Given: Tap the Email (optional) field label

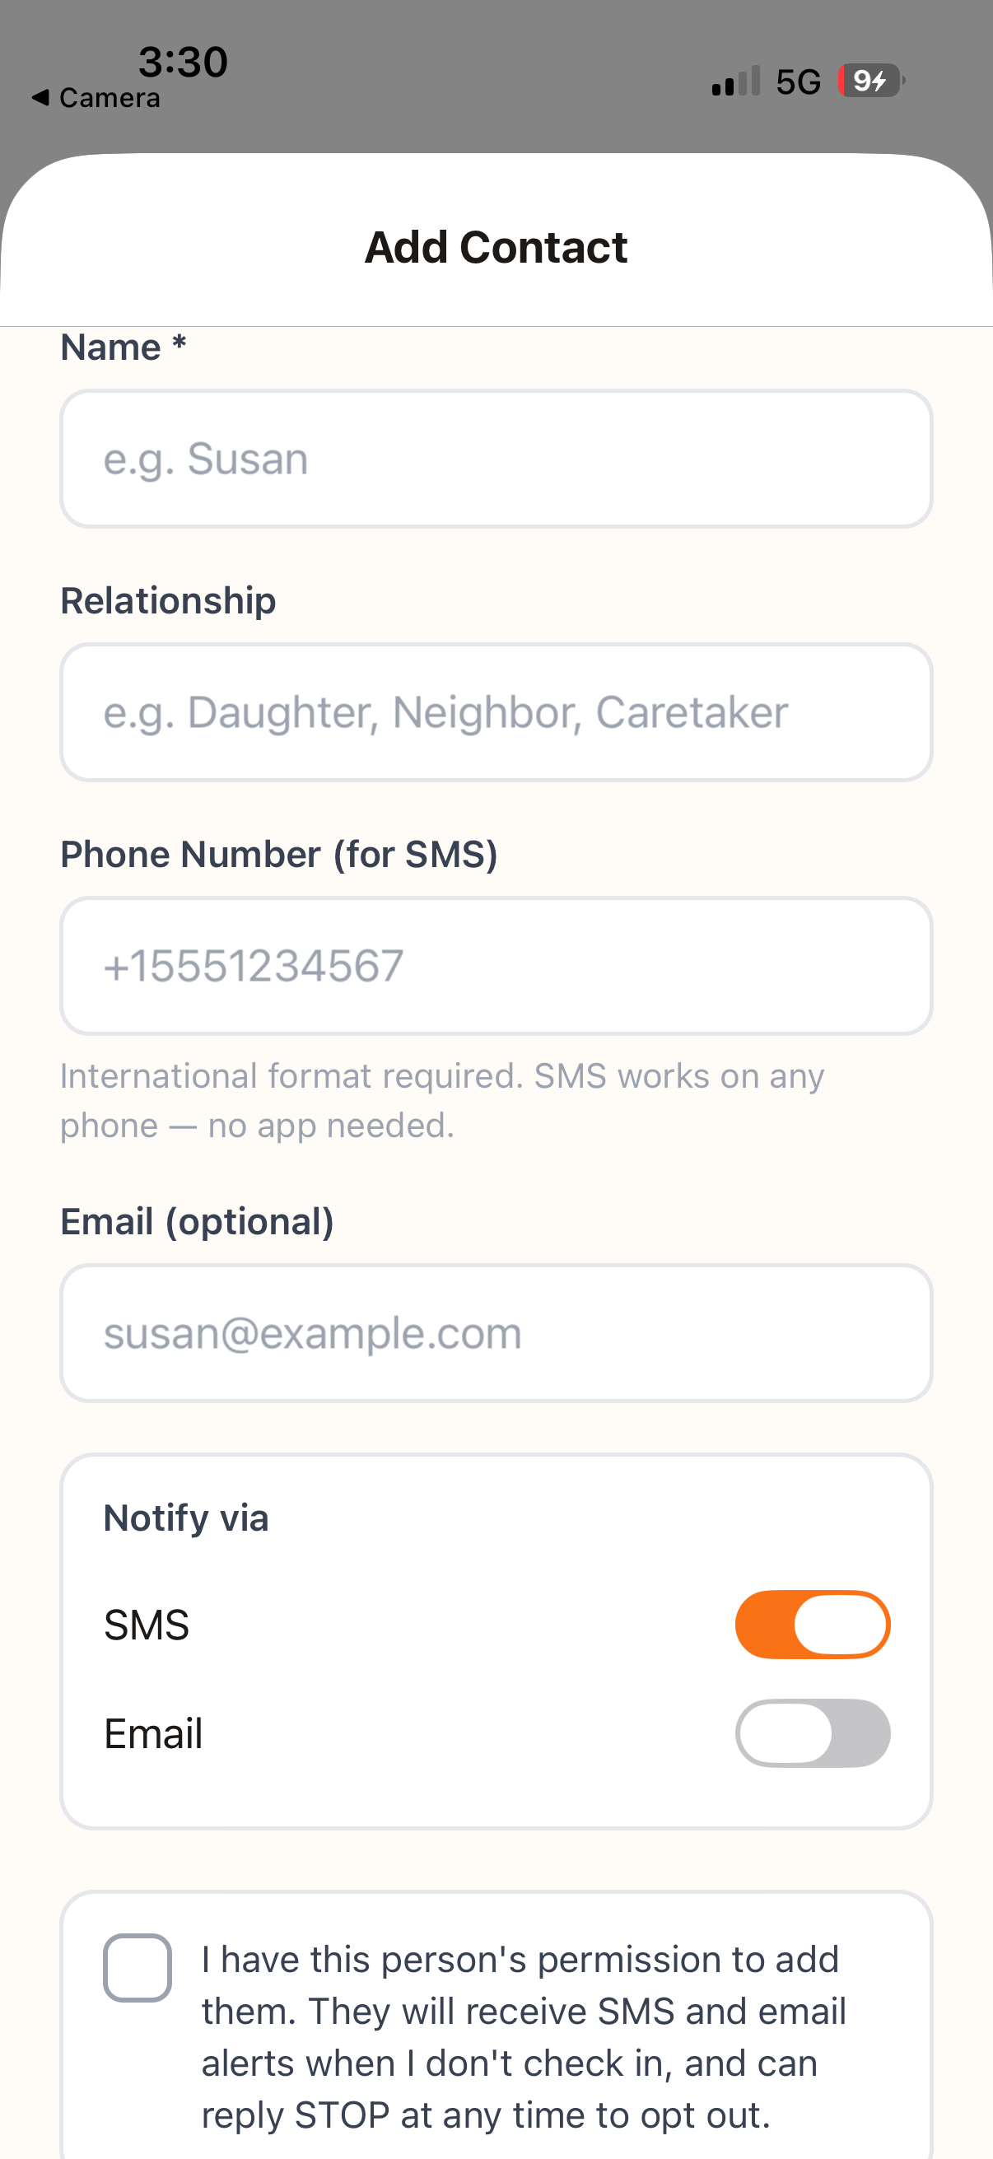Looking at the screenshot, I should [x=197, y=1221].
